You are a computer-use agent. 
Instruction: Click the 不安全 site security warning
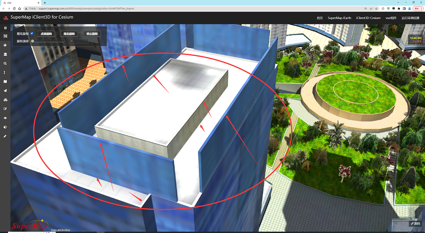point(30,9)
